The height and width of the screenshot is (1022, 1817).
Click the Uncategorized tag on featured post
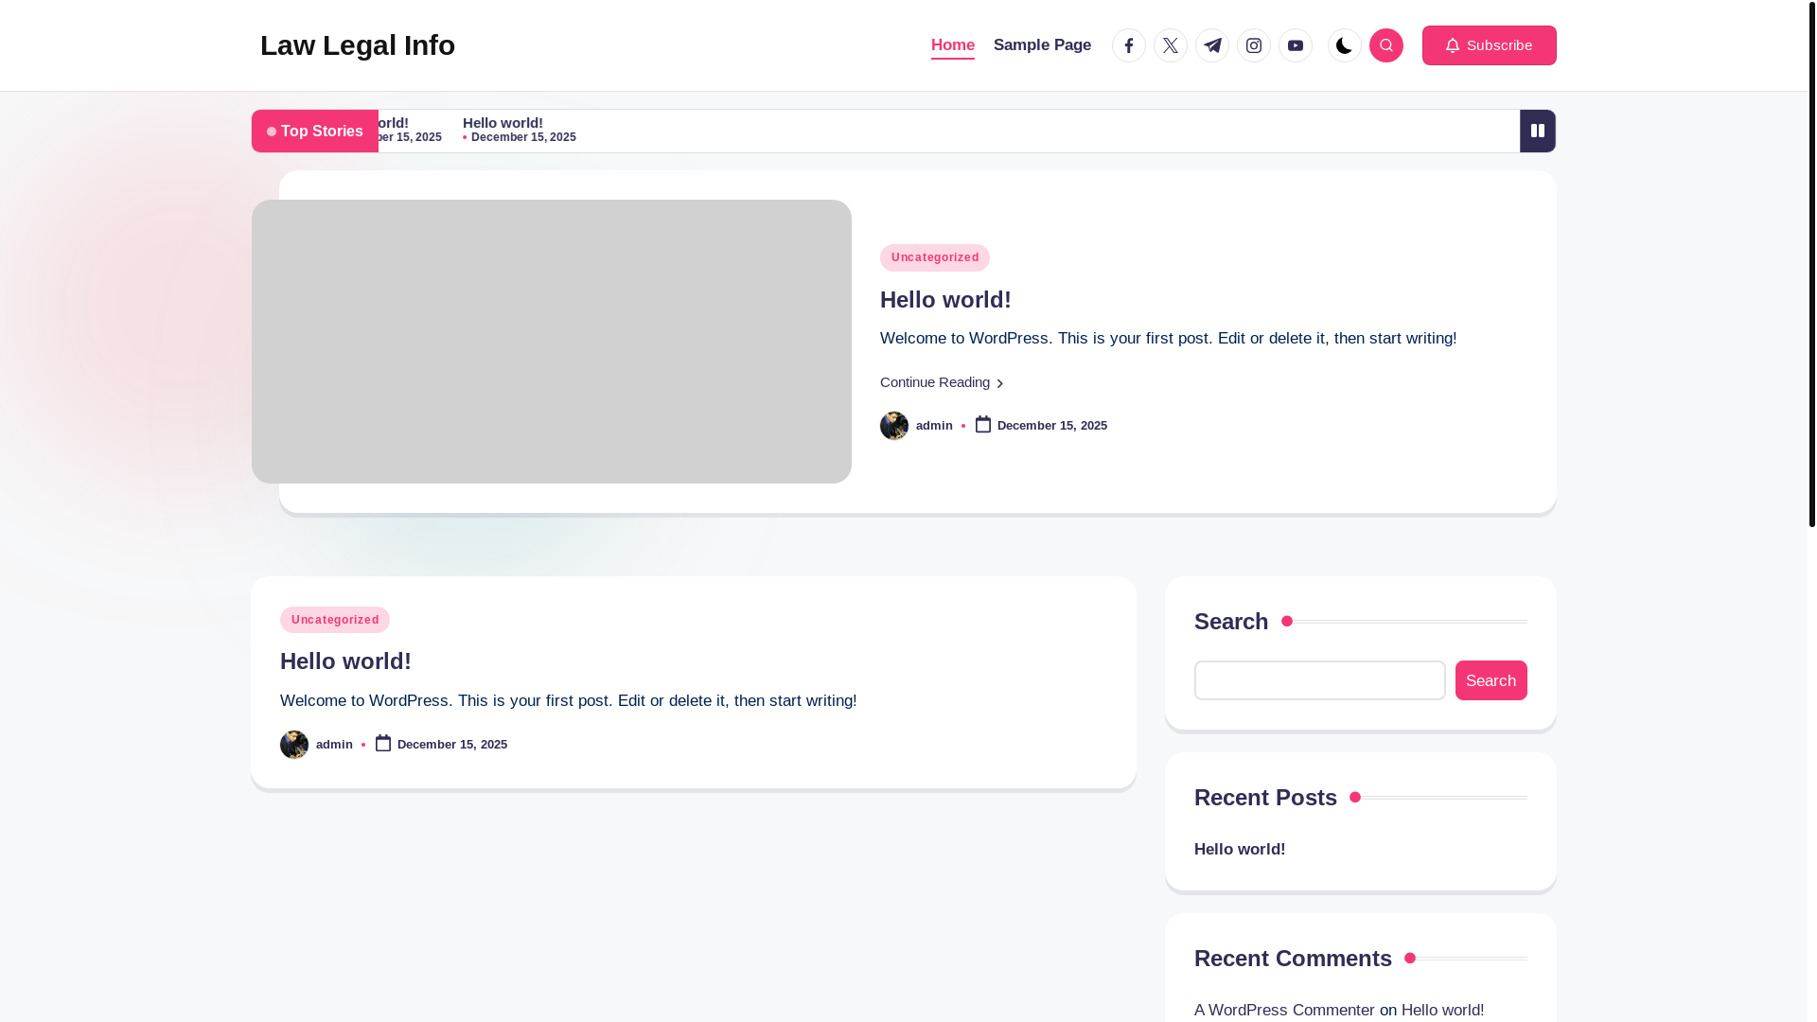(934, 257)
